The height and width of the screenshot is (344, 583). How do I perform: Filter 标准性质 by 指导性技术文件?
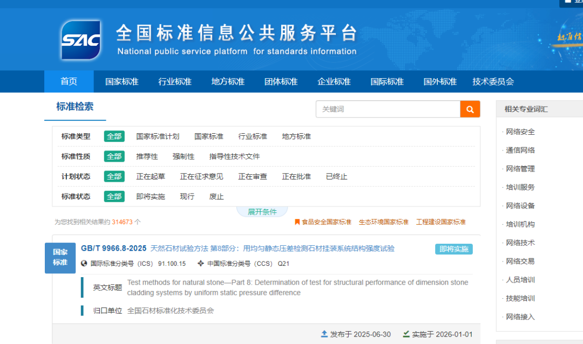pyautogui.click(x=234, y=156)
